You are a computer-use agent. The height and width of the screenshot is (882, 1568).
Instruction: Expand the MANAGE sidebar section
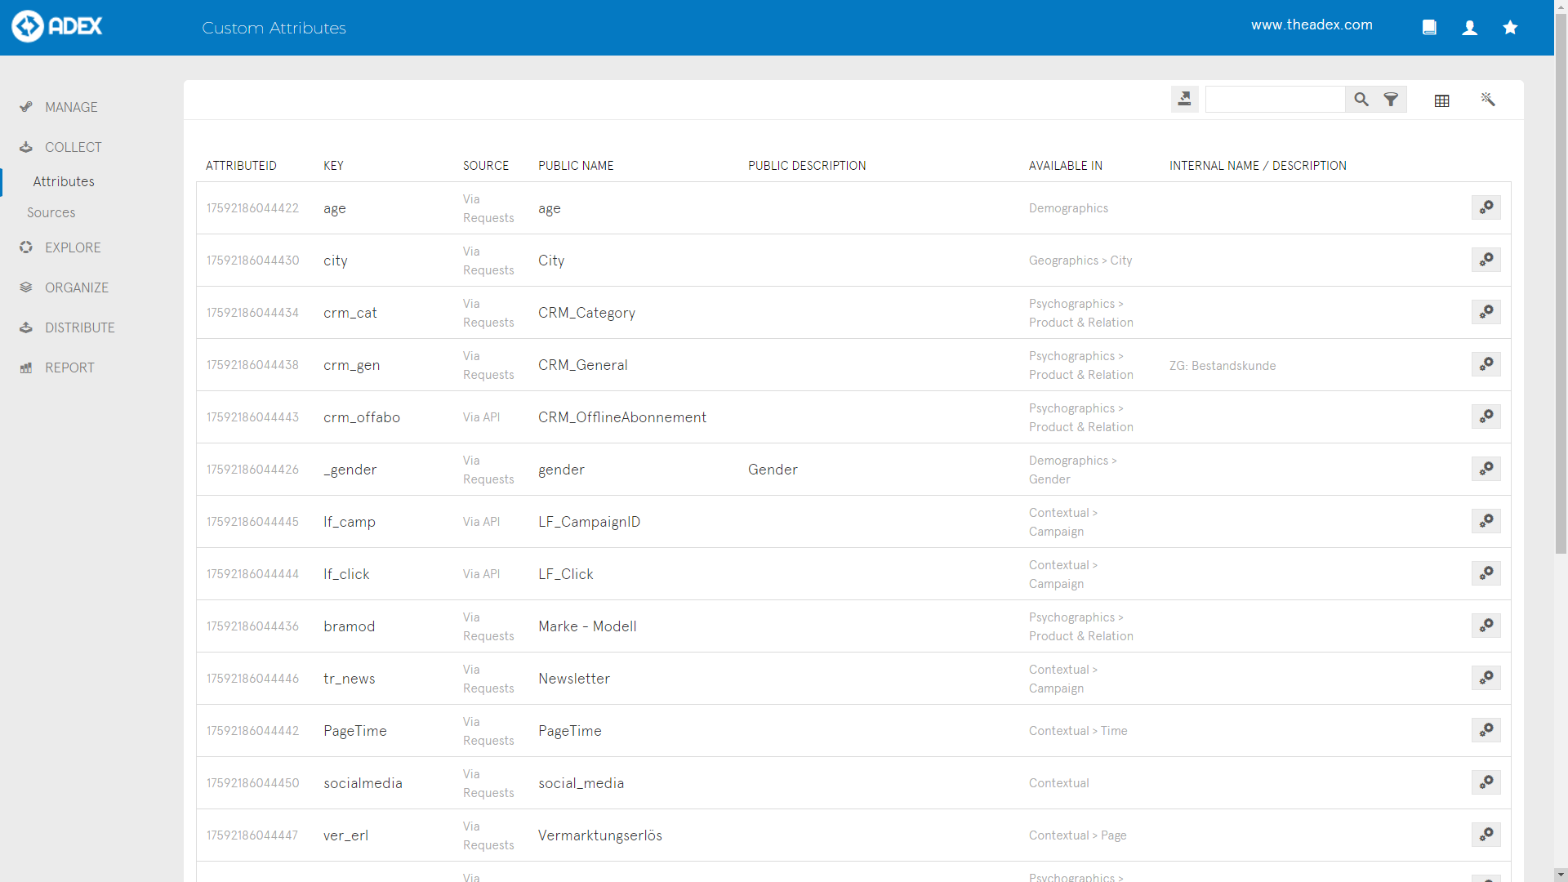71,107
